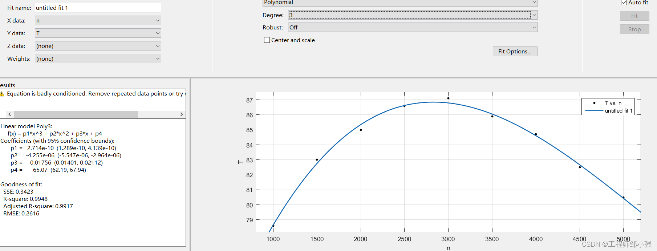657x251 pixels.
Task: Click the data point at n=4500
Action: (x=580, y=167)
